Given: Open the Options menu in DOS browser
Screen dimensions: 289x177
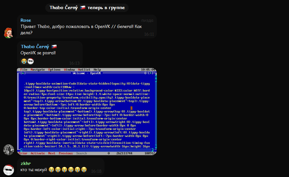Looking at the screenshot, I should pos(54,70).
